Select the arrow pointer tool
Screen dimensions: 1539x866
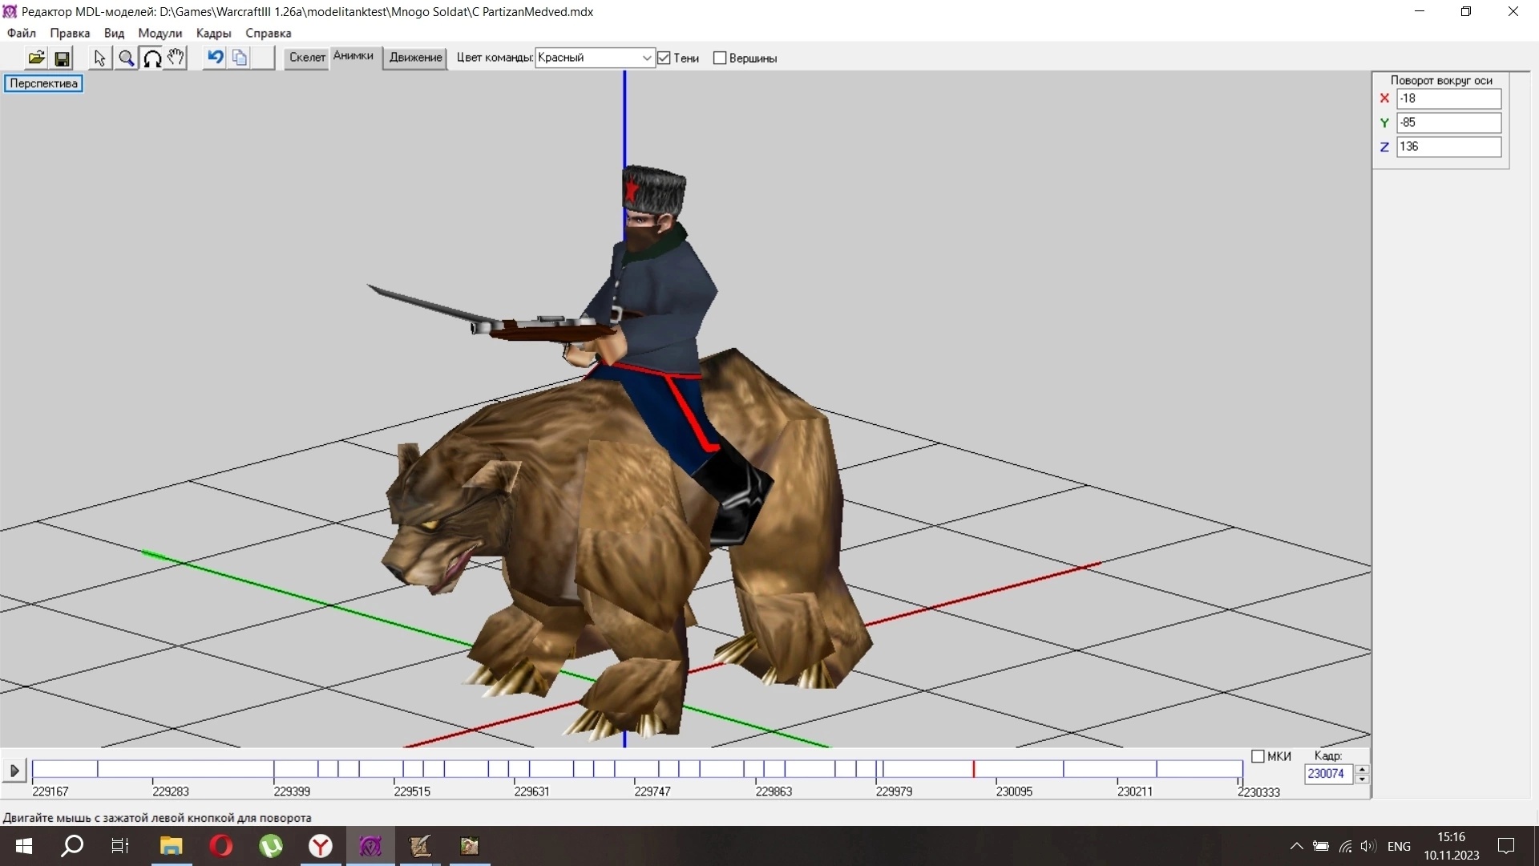tap(99, 58)
